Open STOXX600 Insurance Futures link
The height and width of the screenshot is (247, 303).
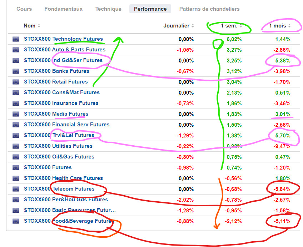(x=61, y=103)
